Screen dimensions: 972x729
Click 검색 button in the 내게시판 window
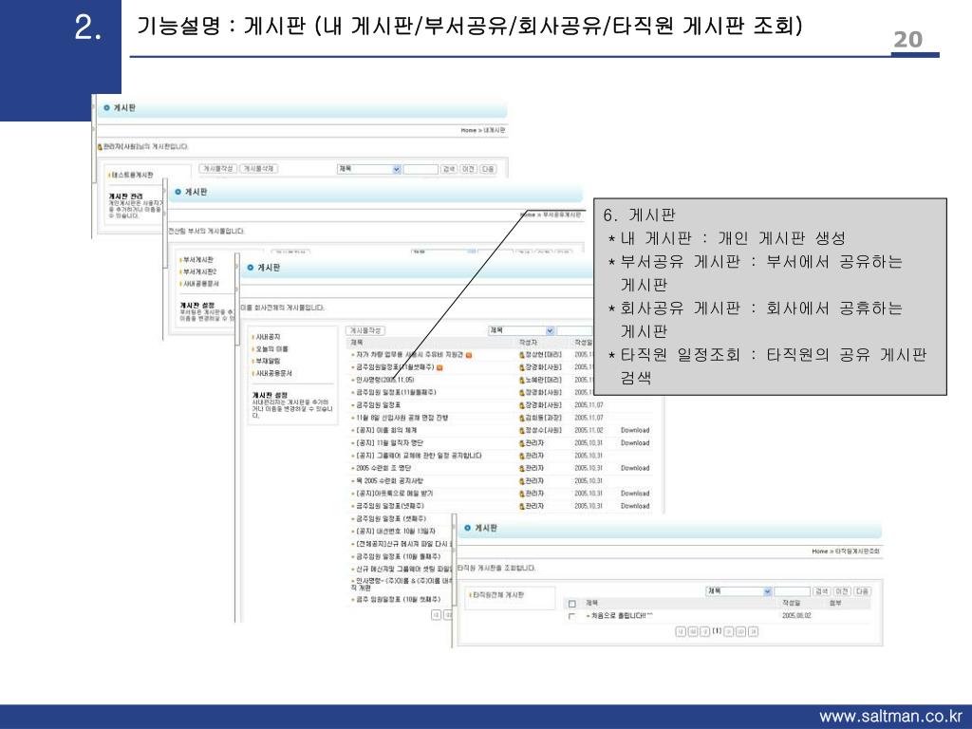pyautogui.click(x=449, y=169)
